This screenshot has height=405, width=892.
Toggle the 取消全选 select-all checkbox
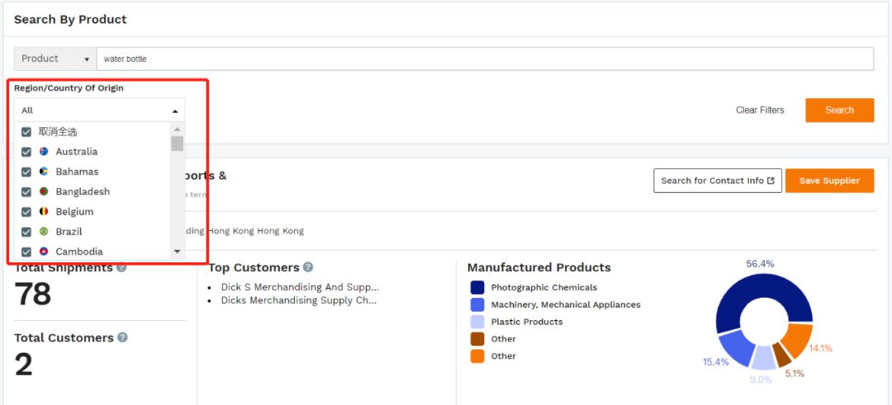click(x=26, y=132)
